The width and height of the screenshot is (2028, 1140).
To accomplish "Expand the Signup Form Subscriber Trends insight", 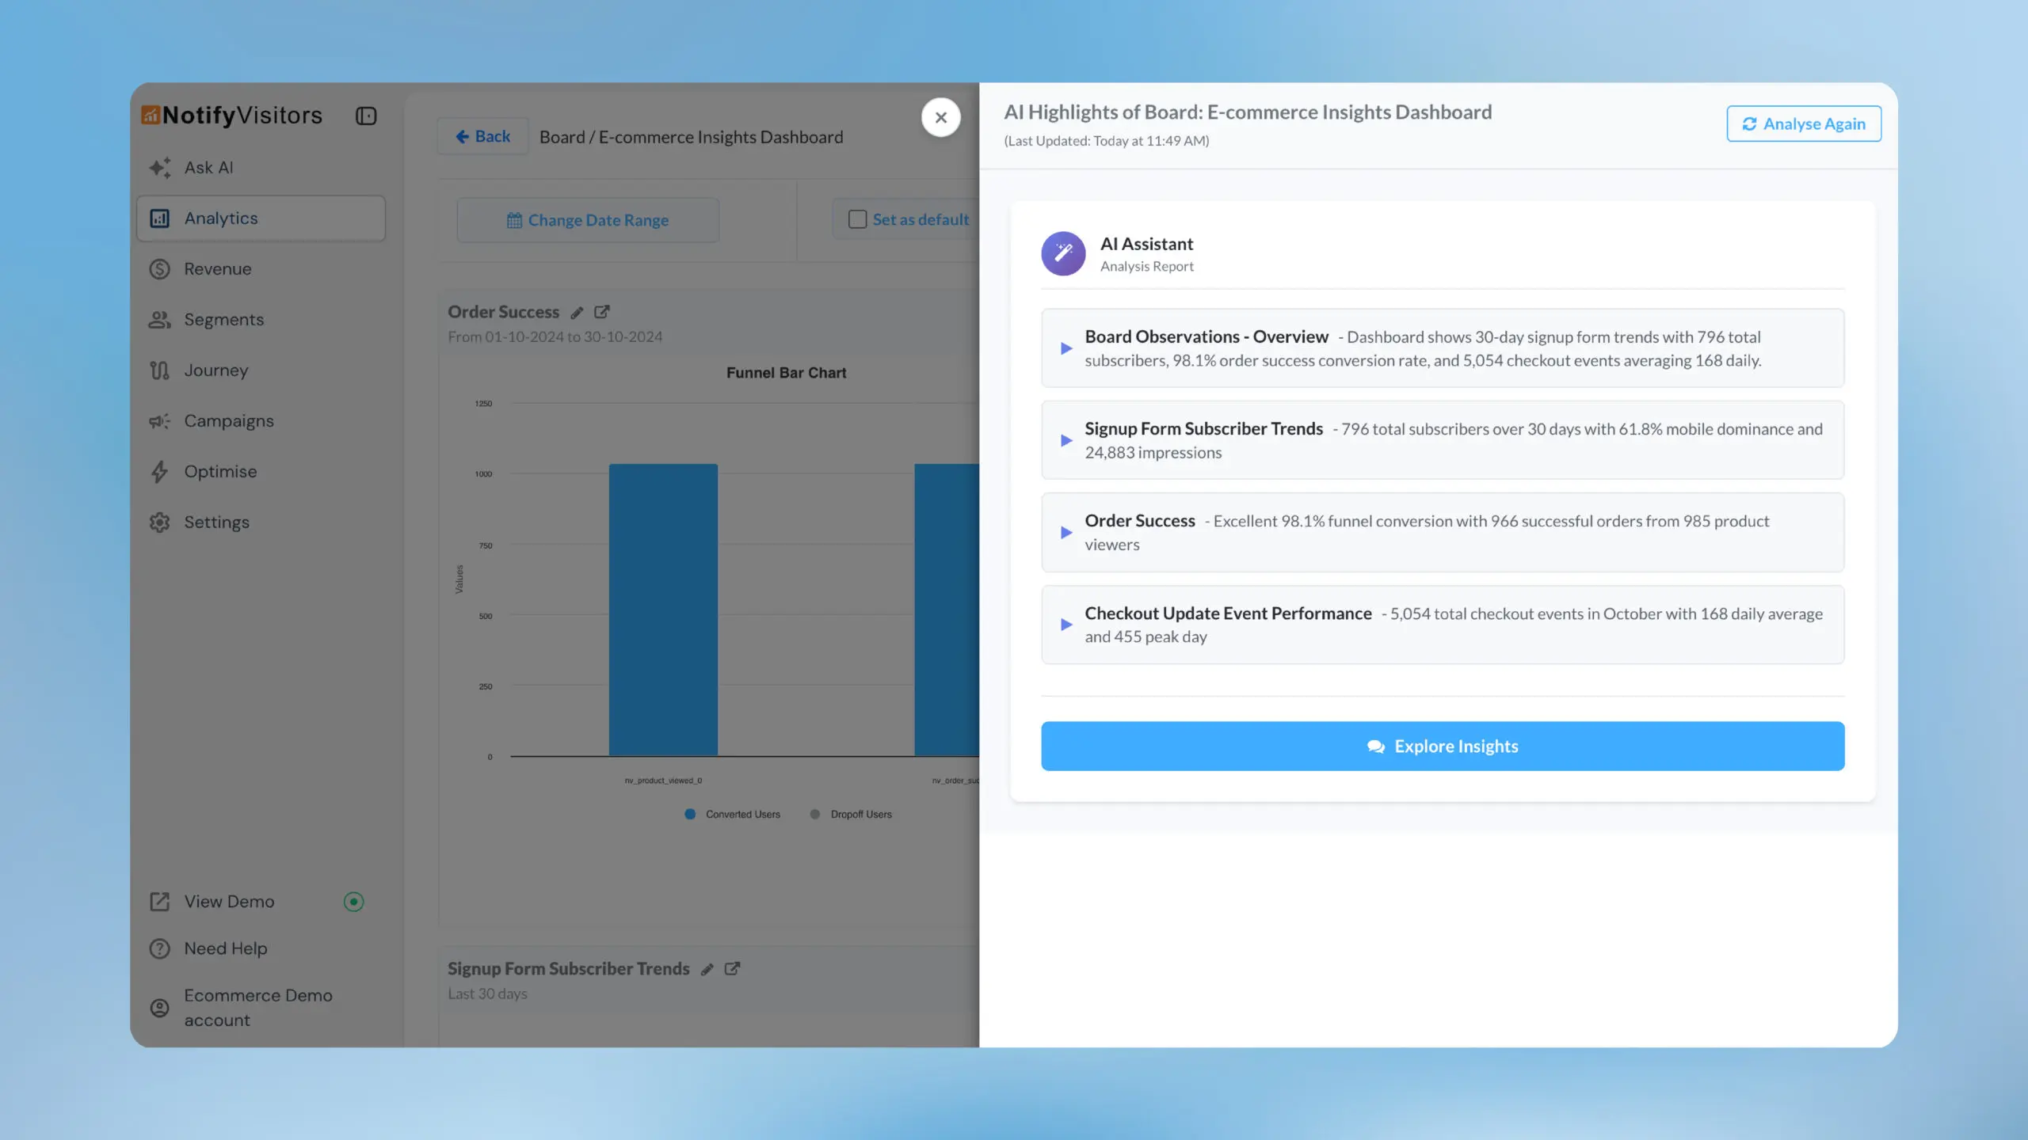I will pyautogui.click(x=1065, y=440).
